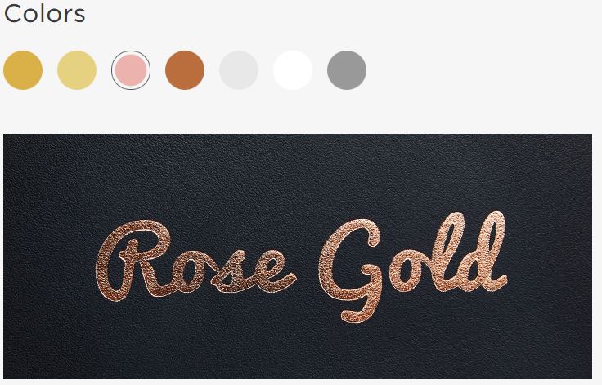Pick the pale yellow circle beside dark gold

(x=77, y=70)
